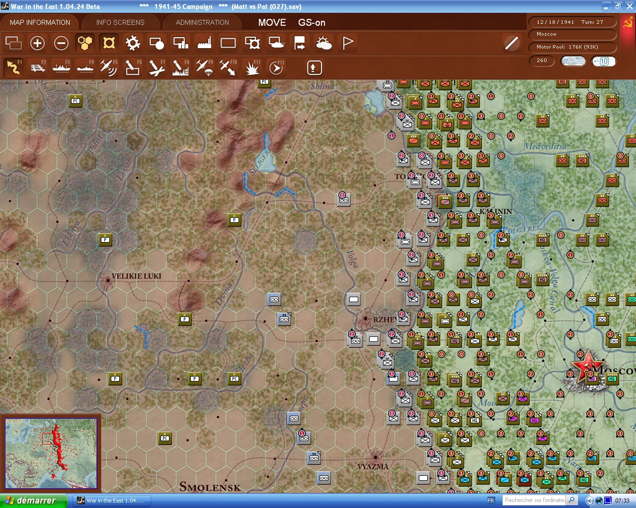Click the taskbar clock showing 07:33
636x508 pixels.
click(622, 501)
